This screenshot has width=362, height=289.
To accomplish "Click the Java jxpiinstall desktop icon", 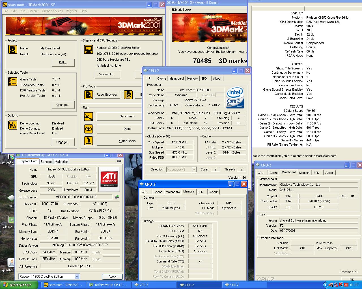I will 11,262.
